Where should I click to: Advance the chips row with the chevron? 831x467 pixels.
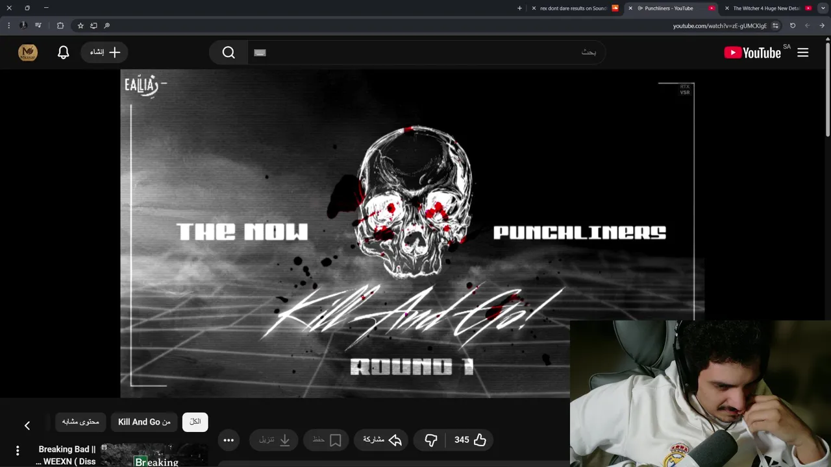[x=27, y=425]
